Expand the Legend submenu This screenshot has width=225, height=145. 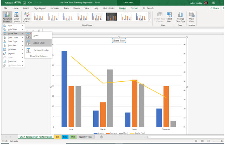pyautogui.click(x=13, y=54)
